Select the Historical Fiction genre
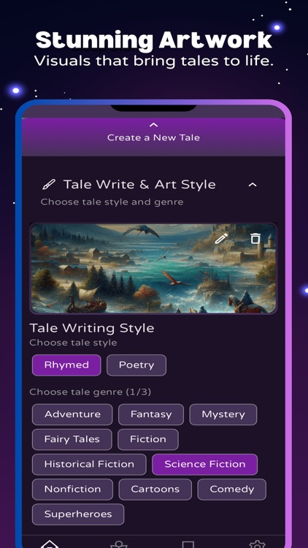This screenshot has height=548, width=308. point(89,464)
